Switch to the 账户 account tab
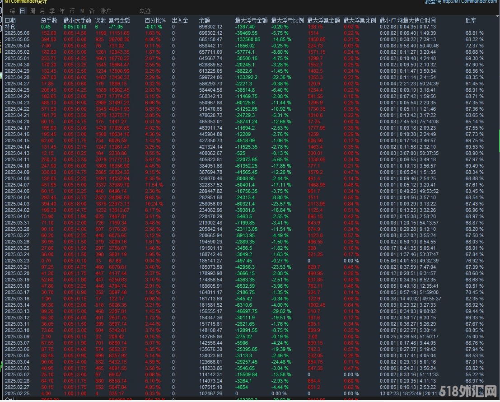The image size is (500, 402). tap(106, 11)
